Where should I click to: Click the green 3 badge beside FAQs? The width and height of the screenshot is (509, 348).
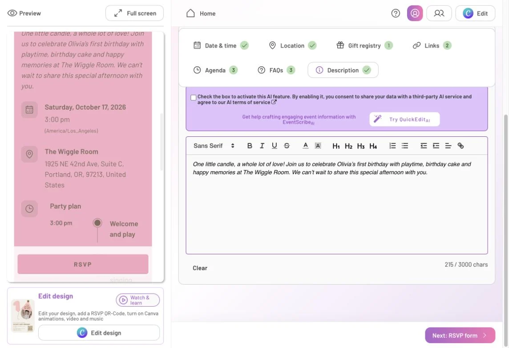pyautogui.click(x=291, y=70)
